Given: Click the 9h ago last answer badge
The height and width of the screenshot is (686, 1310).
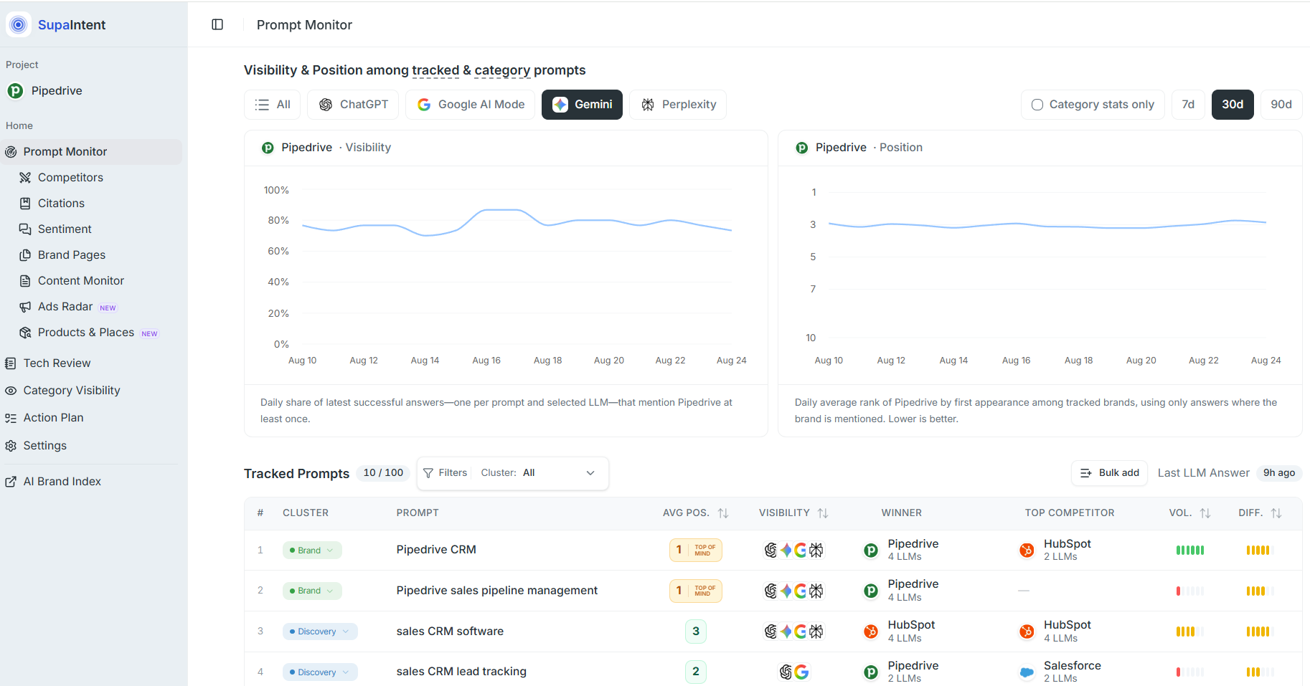Looking at the screenshot, I should pyautogui.click(x=1279, y=473).
